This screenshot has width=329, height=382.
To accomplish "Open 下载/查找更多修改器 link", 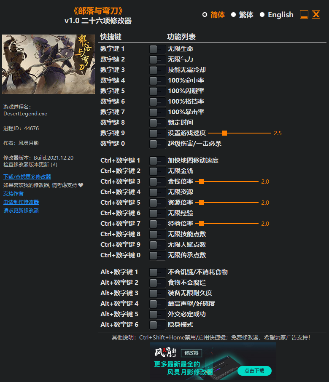I will [27, 177].
